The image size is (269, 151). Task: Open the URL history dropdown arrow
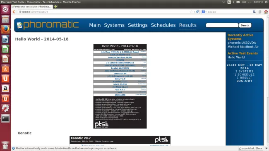coord(194,12)
